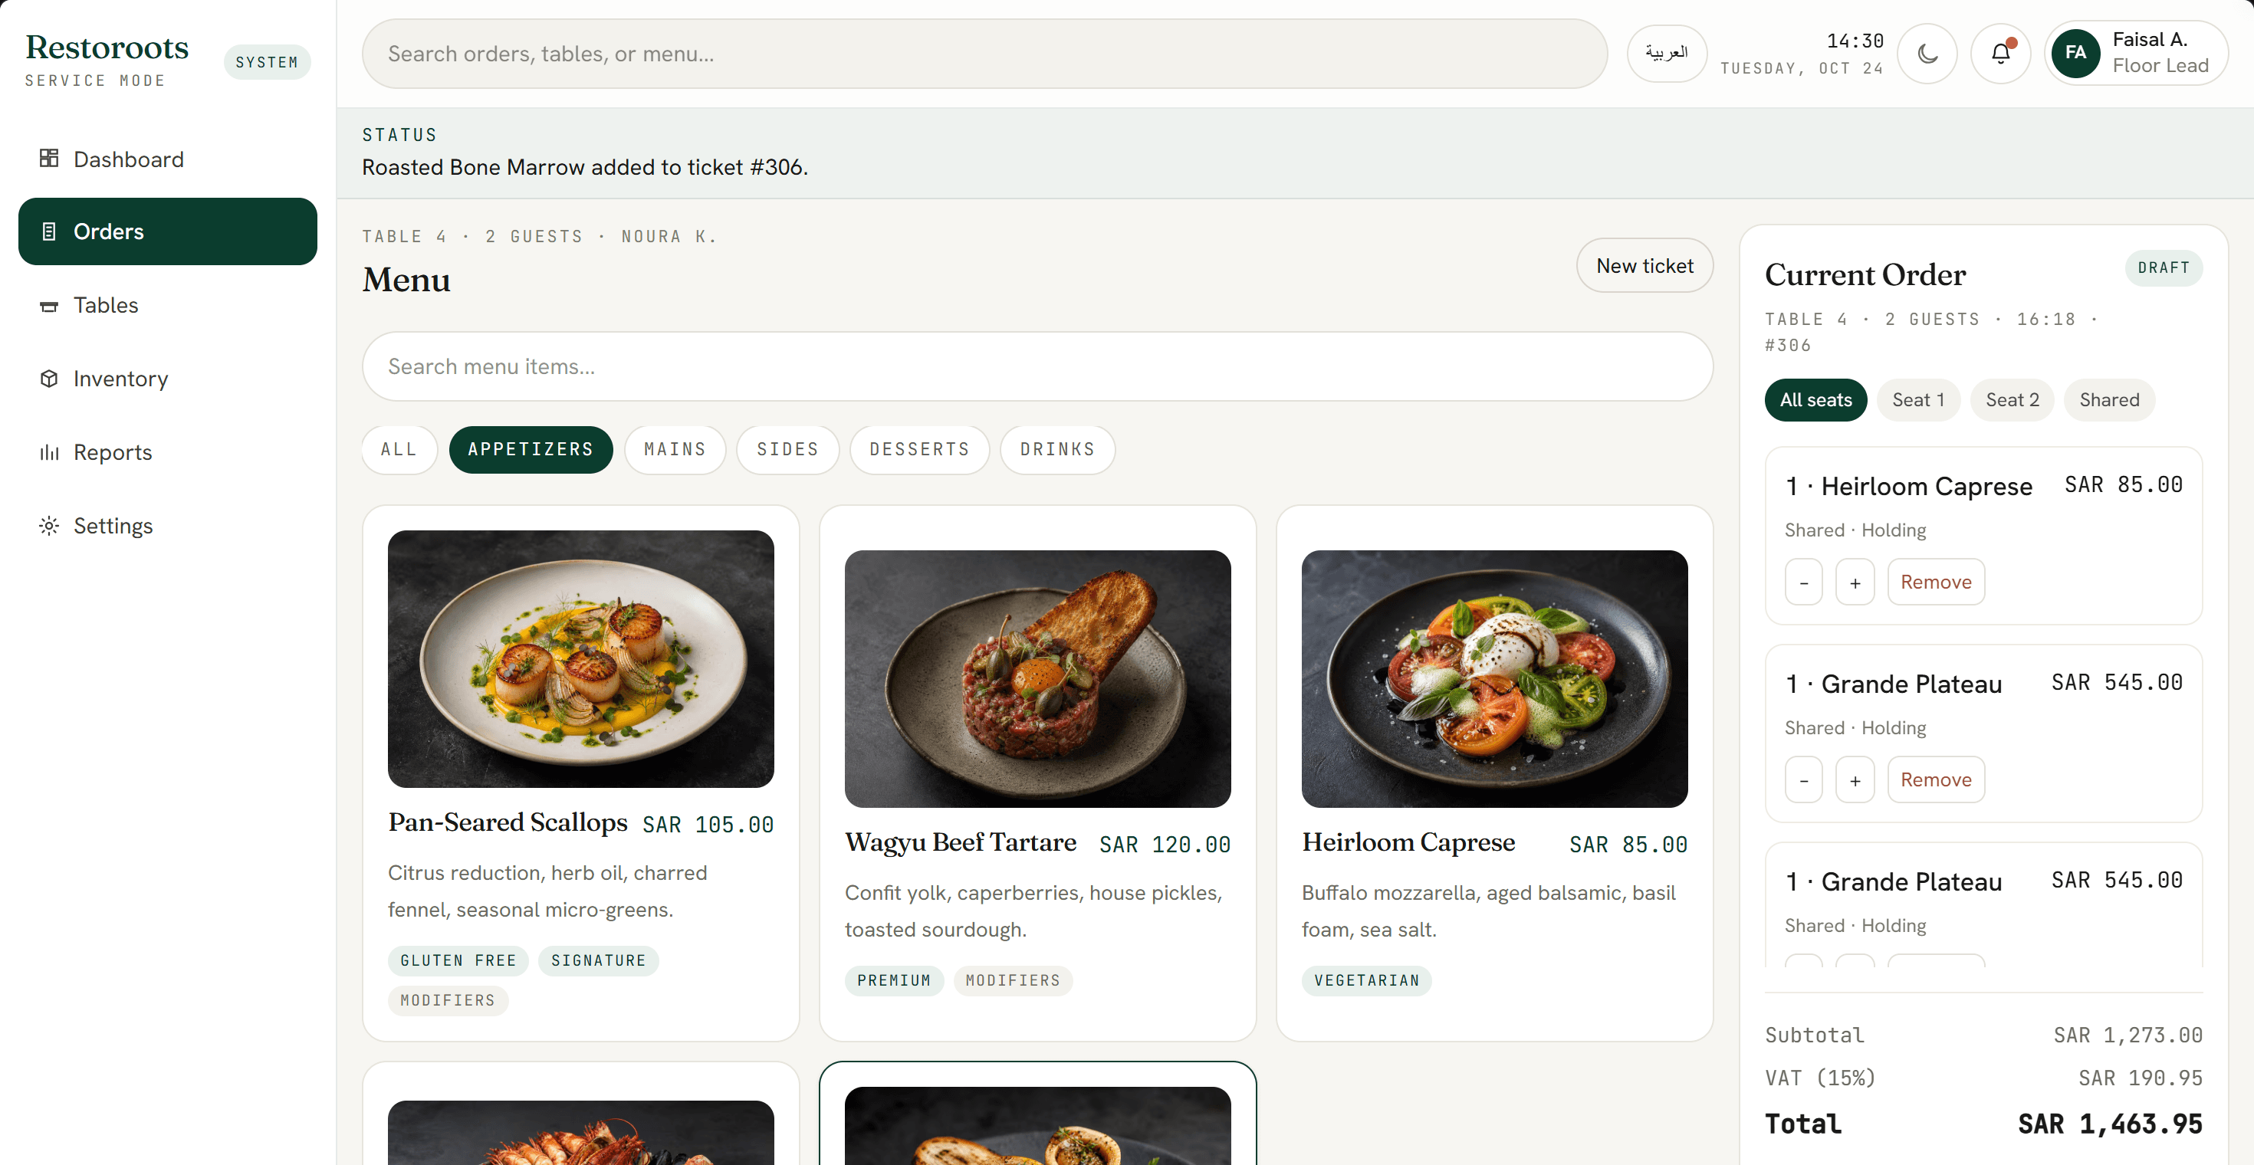Click the Orders receipt icon
The height and width of the screenshot is (1165, 2254).
(x=49, y=231)
